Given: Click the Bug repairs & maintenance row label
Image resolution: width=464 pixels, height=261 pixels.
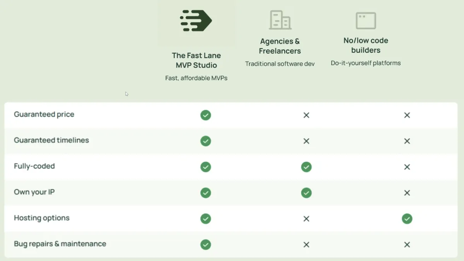Looking at the screenshot, I should (60, 244).
